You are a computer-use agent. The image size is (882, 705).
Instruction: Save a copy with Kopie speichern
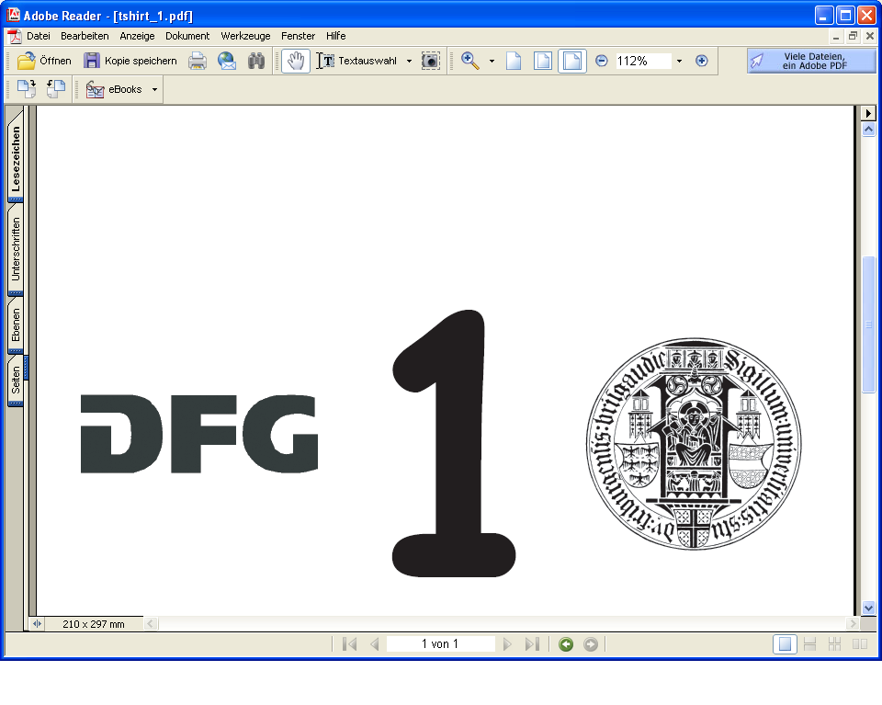[130, 61]
